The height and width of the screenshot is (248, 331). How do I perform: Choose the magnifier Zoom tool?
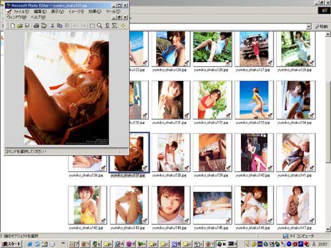[99, 26]
